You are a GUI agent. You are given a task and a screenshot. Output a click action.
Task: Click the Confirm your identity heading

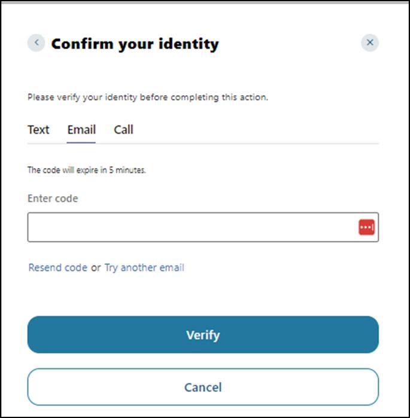tap(135, 44)
